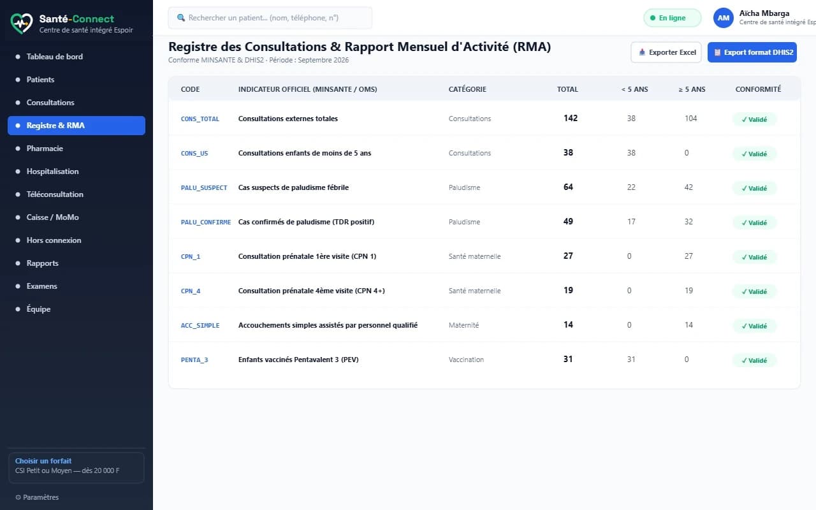The height and width of the screenshot is (510, 816).
Task: Open Consultations in the sidebar
Action: [x=76, y=103]
